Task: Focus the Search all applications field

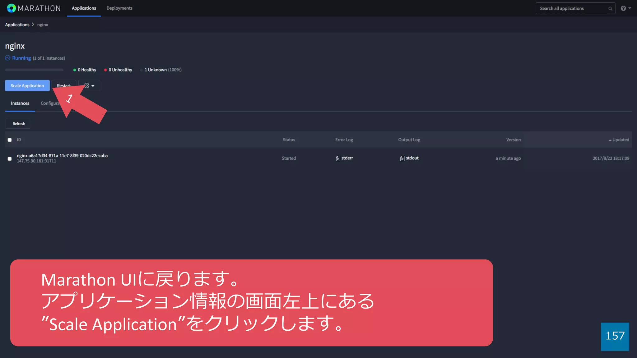Action: (575, 8)
